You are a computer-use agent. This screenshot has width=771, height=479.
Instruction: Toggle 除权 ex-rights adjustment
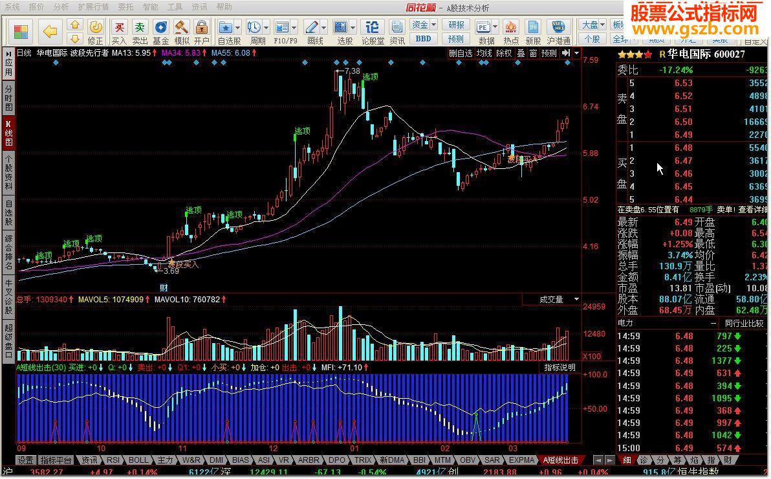pyautogui.click(x=504, y=52)
